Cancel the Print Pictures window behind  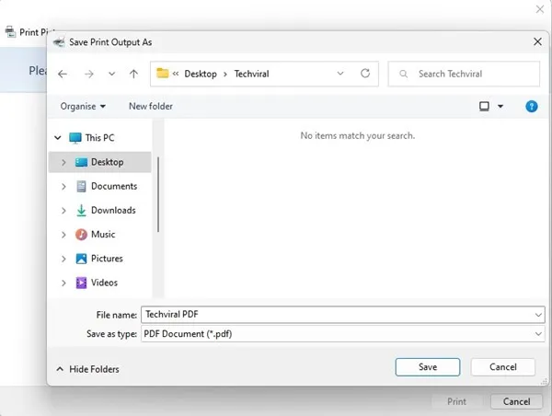[x=516, y=401]
